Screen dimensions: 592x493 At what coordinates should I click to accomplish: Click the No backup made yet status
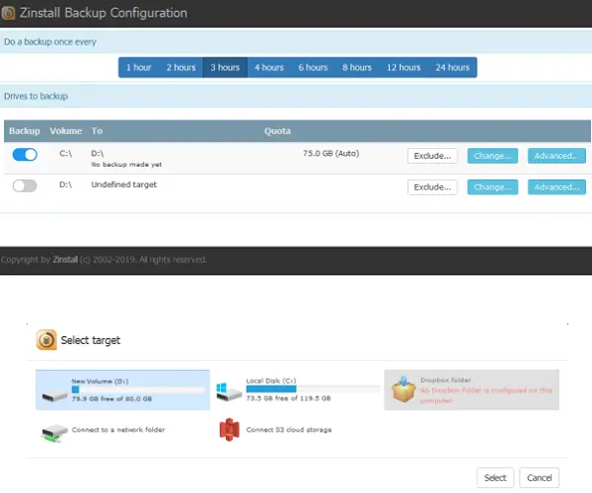[x=126, y=165]
